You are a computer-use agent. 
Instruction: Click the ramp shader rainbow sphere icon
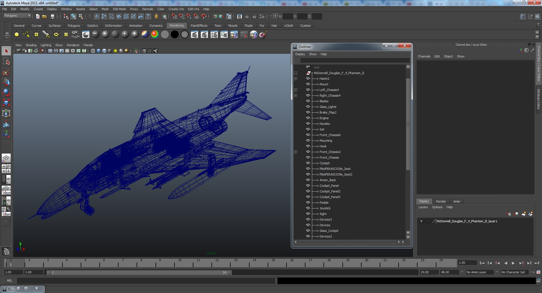click(x=155, y=35)
